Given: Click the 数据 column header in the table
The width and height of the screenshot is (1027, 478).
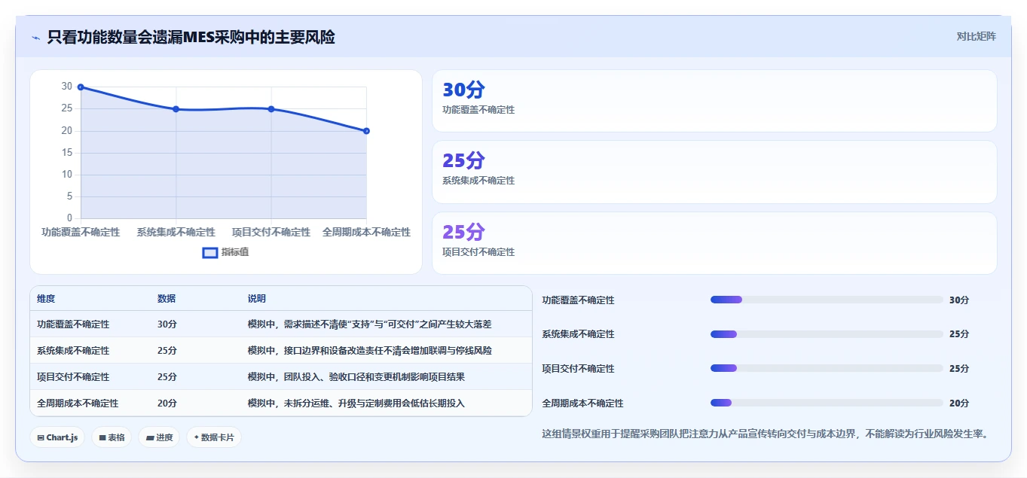Looking at the screenshot, I should (167, 299).
